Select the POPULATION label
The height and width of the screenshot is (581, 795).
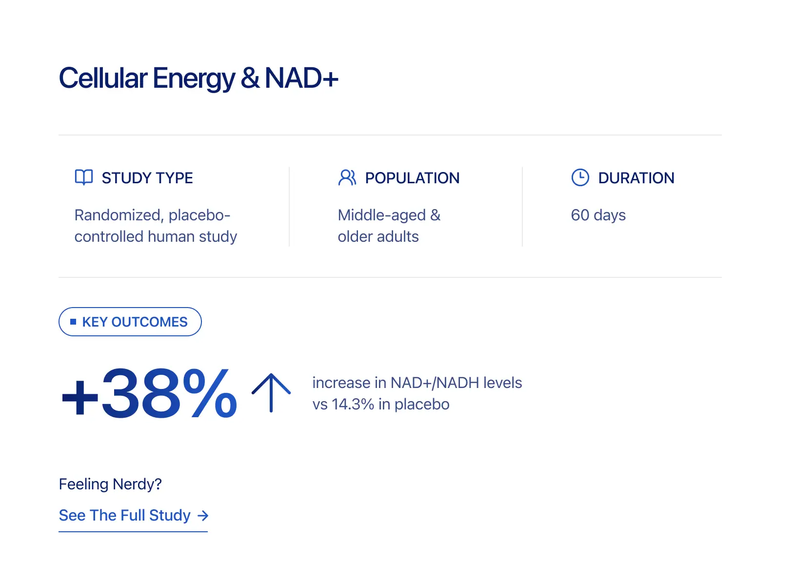pos(412,178)
